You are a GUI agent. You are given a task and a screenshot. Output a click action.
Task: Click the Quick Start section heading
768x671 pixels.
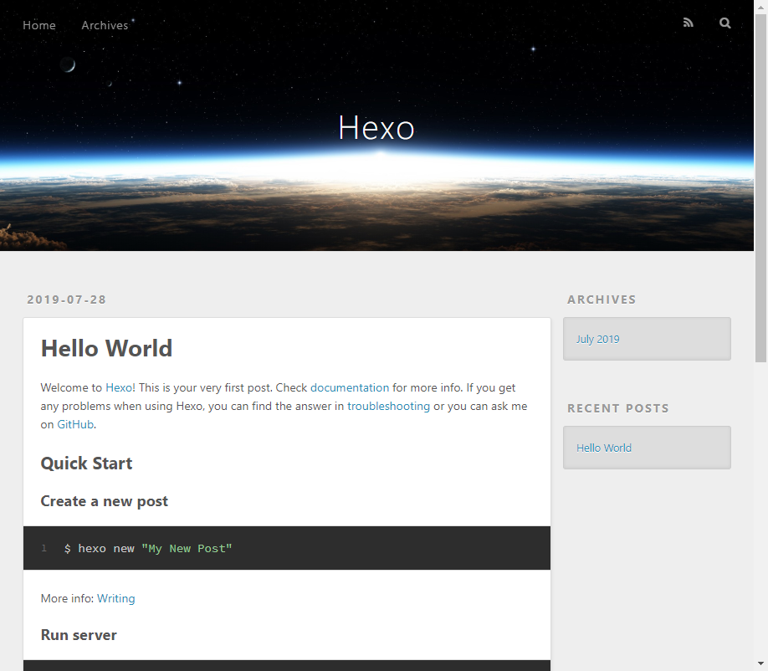coord(86,463)
